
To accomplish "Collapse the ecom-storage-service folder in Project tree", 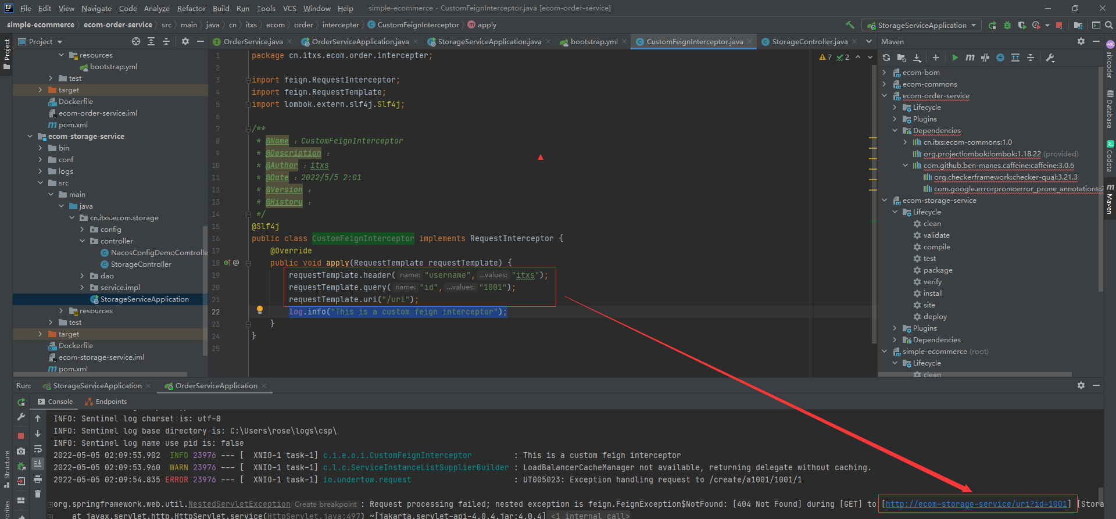I will [30, 137].
